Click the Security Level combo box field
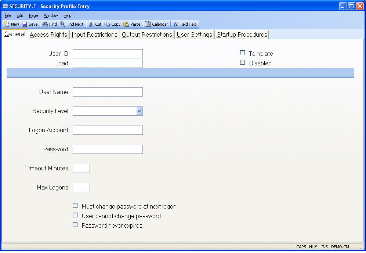This screenshot has height=253, width=366. click(108, 111)
